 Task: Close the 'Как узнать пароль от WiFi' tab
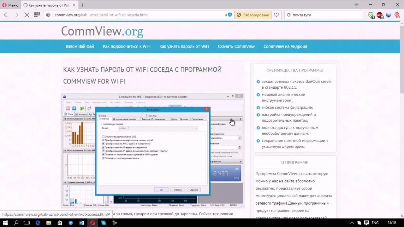74,5
